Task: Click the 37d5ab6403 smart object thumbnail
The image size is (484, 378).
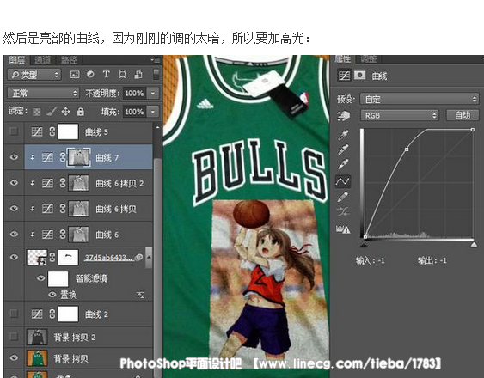Action: [37, 258]
